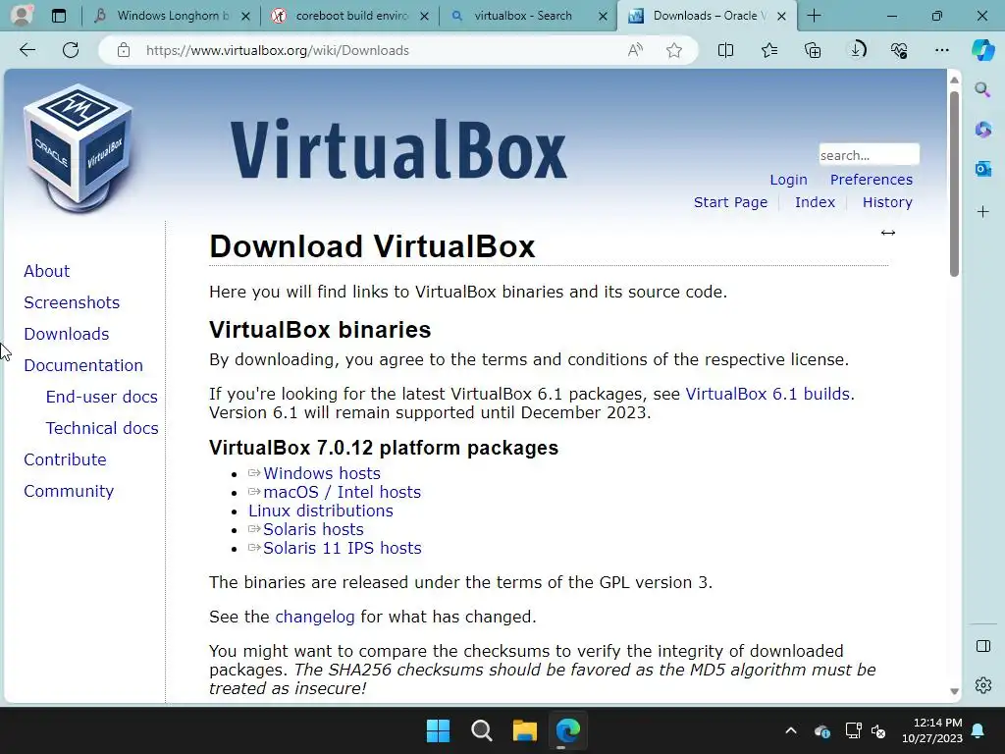Toggle the Split screen icon
The height and width of the screenshot is (754, 1005).
[725, 50]
